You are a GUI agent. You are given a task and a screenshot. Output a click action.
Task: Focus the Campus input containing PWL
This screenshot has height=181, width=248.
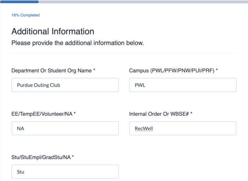tap(183, 85)
